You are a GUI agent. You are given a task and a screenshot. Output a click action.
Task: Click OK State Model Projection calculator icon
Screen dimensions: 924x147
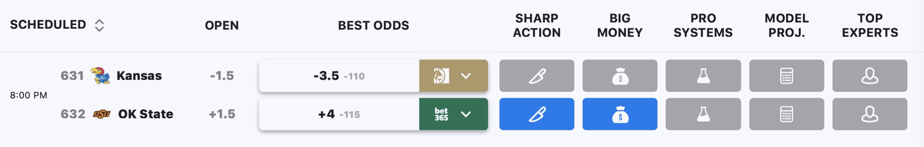tap(786, 114)
